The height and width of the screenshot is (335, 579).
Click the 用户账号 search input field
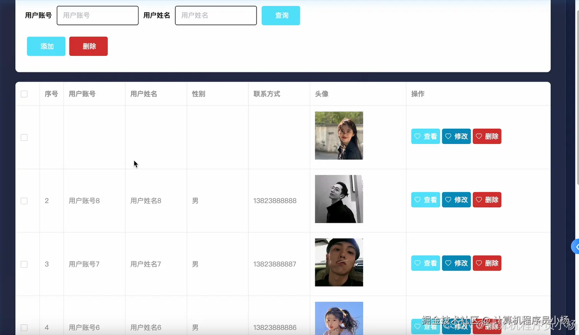[97, 15]
